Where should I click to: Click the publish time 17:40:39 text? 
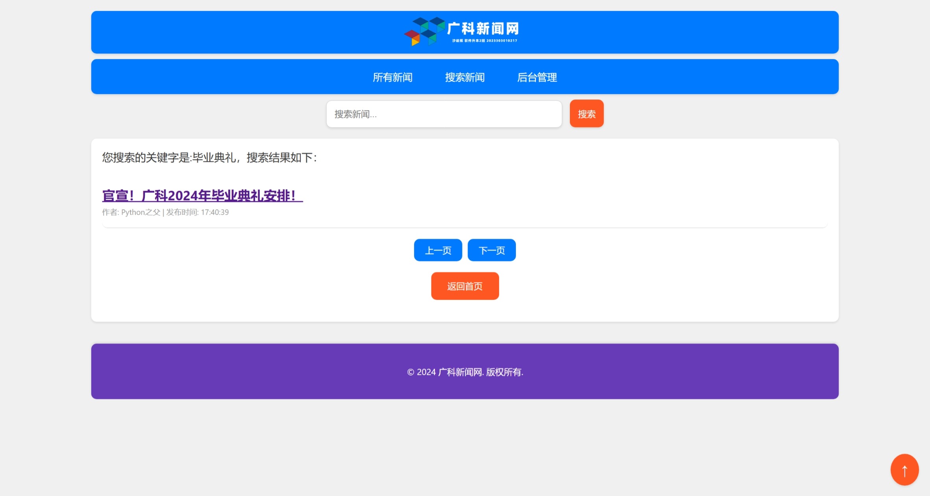tap(214, 212)
